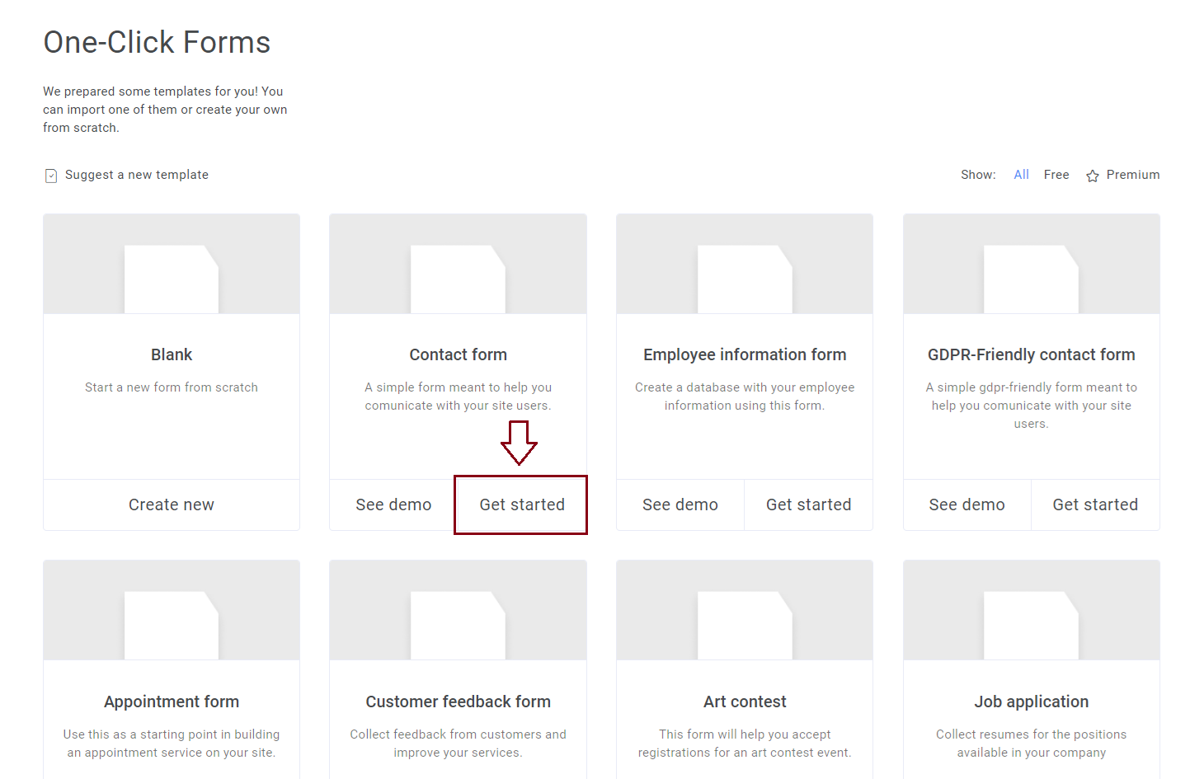Select the Contact form page icon thumbnail
Image resolution: width=1204 pixels, height=779 pixels.
tap(458, 279)
